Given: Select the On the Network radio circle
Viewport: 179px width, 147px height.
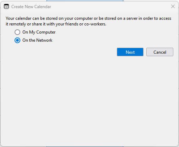Looking at the screenshot, I should click(x=17, y=40).
